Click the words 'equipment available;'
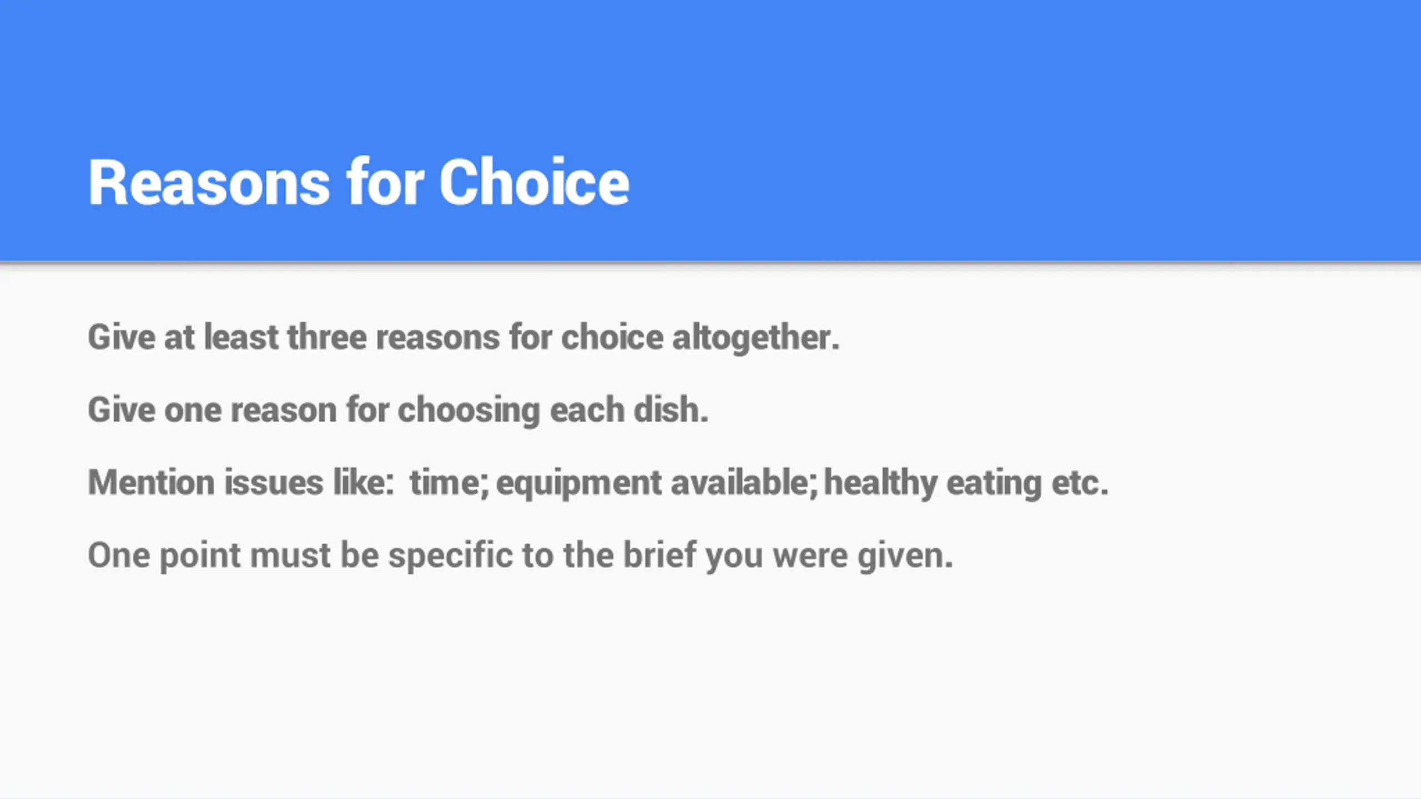 click(657, 483)
